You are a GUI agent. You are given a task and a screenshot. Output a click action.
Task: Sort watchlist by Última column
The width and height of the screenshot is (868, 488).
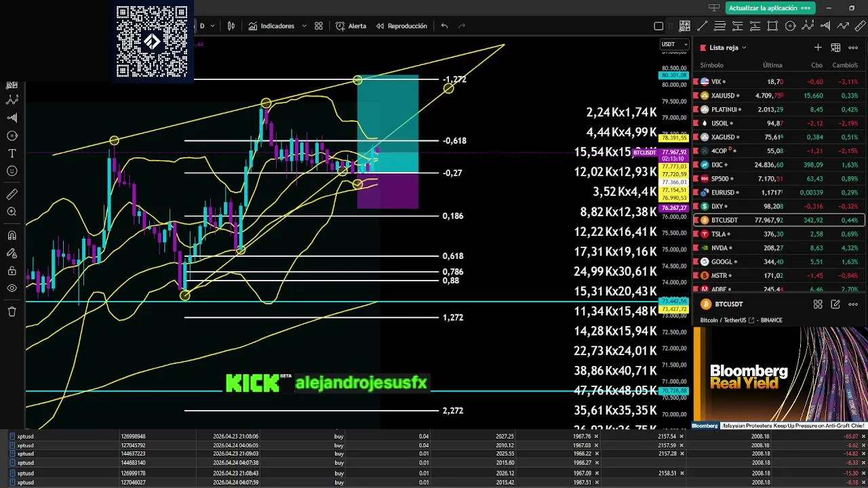coord(772,65)
